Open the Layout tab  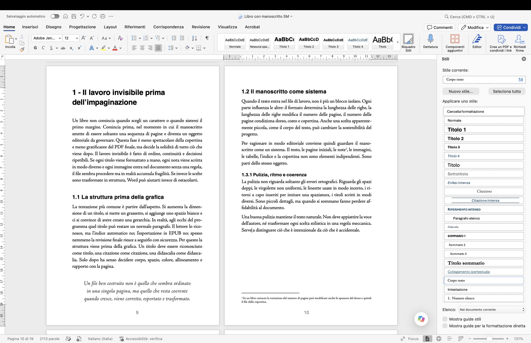[x=110, y=27]
